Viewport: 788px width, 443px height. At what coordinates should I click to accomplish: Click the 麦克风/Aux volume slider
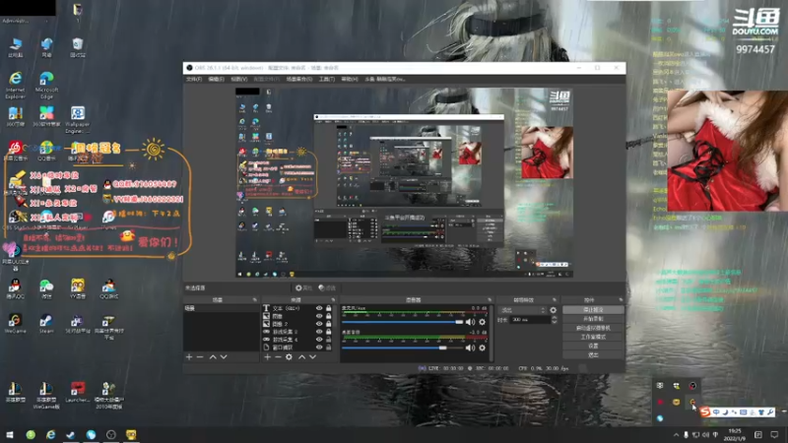click(x=402, y=322)
